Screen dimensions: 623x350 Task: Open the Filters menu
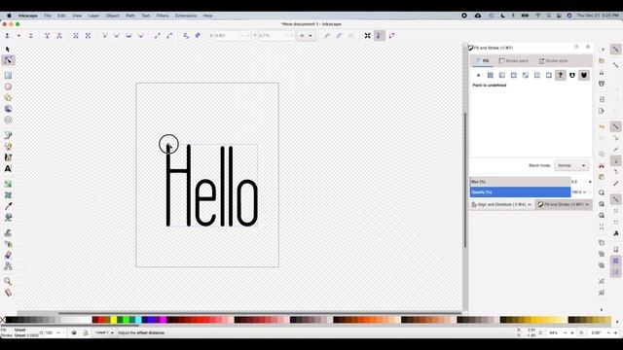coord(163,16)
